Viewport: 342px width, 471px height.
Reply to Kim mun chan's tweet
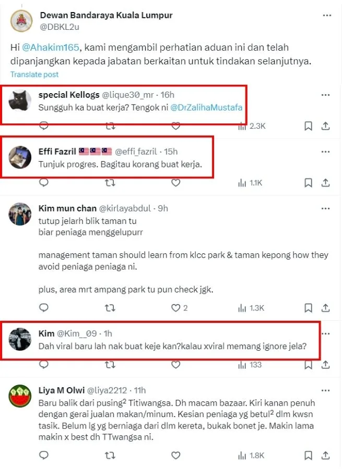click(x=44, y=308)
